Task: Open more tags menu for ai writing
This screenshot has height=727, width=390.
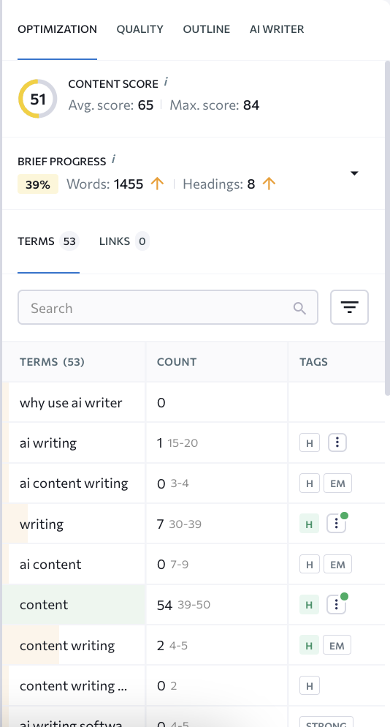Action: click(337, 443)
